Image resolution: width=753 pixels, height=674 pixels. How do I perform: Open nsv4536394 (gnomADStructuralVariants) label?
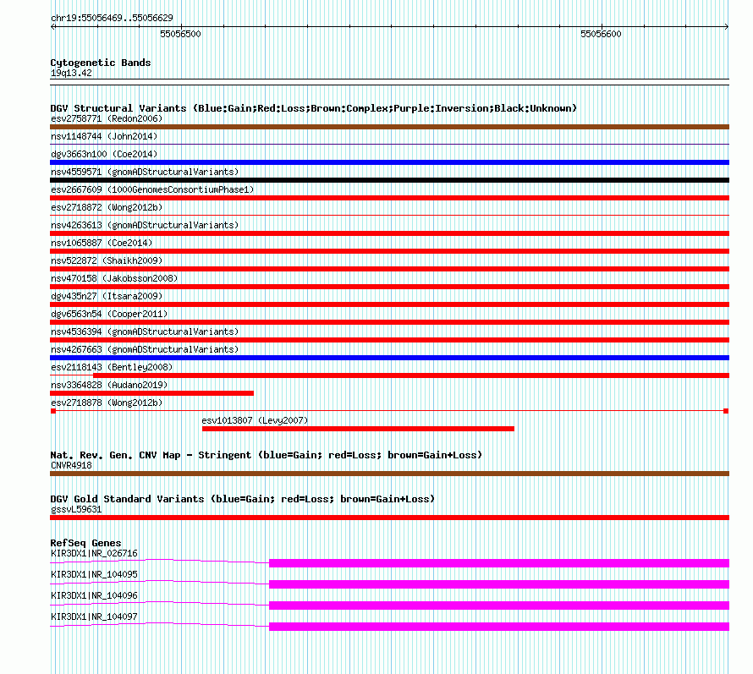[x=145, y=332]
